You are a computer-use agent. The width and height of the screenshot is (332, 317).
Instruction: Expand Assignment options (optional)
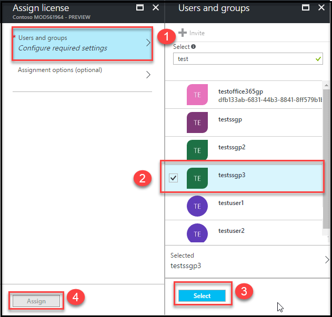coord(82,74)
